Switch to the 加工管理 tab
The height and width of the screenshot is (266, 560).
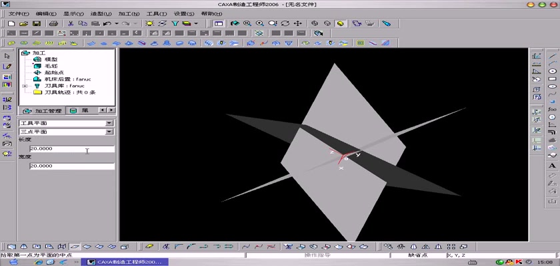tap(42, 111)
